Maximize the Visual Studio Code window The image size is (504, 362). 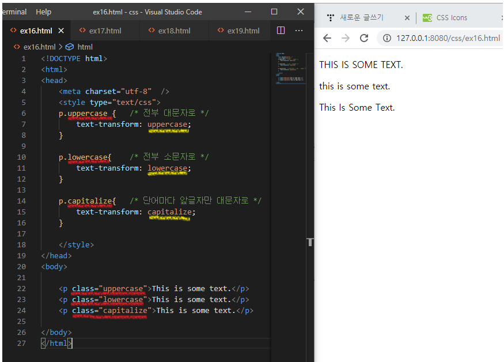(274, 12)
